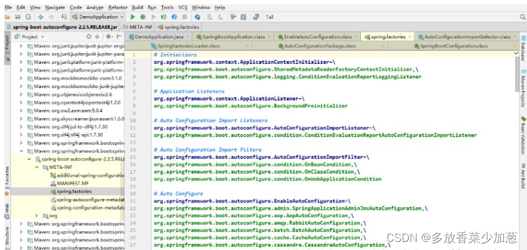
Task: Click the Collapse All icon in Project panel
Action: pyautogui.click(x=97, y=37)
